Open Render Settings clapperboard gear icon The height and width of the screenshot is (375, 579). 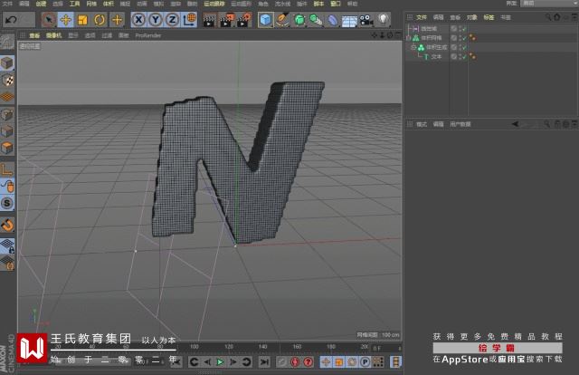pyautogui.click(x=243, y=20)
